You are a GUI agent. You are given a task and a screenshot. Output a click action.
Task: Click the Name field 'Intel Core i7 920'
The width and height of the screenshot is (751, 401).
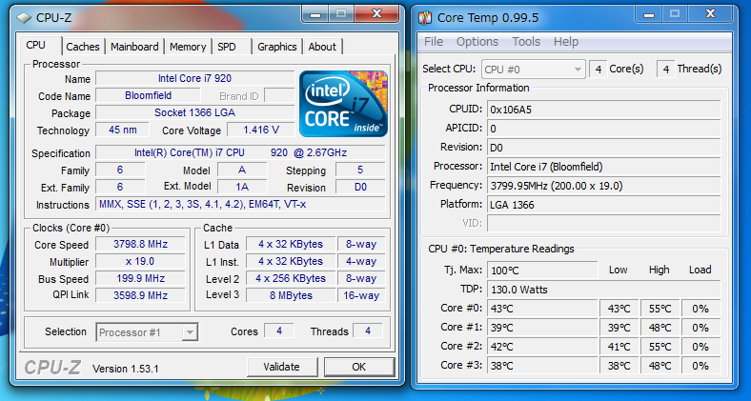tap(195, 78)
